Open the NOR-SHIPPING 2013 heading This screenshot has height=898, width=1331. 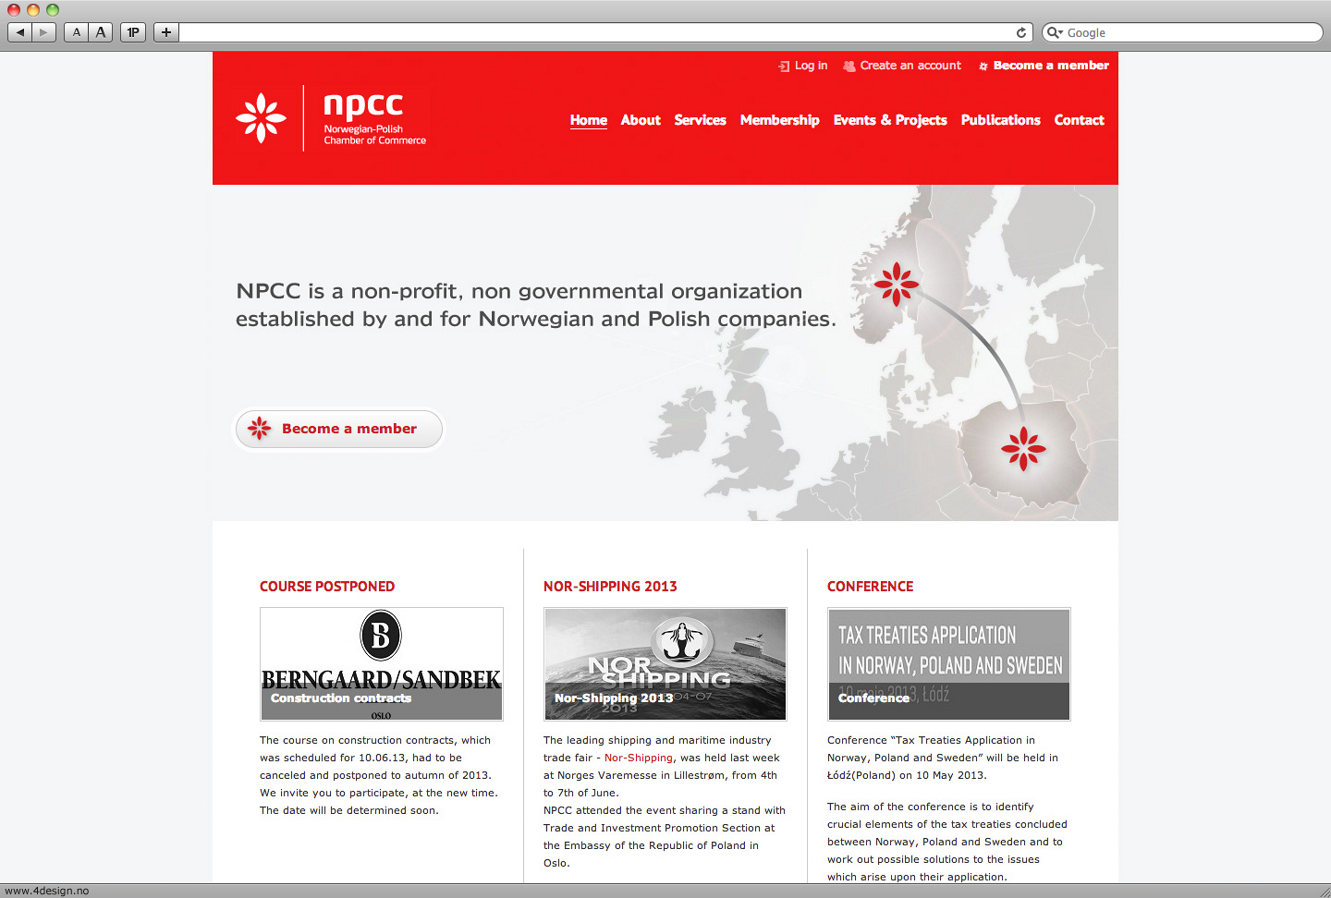click(610, 587)
